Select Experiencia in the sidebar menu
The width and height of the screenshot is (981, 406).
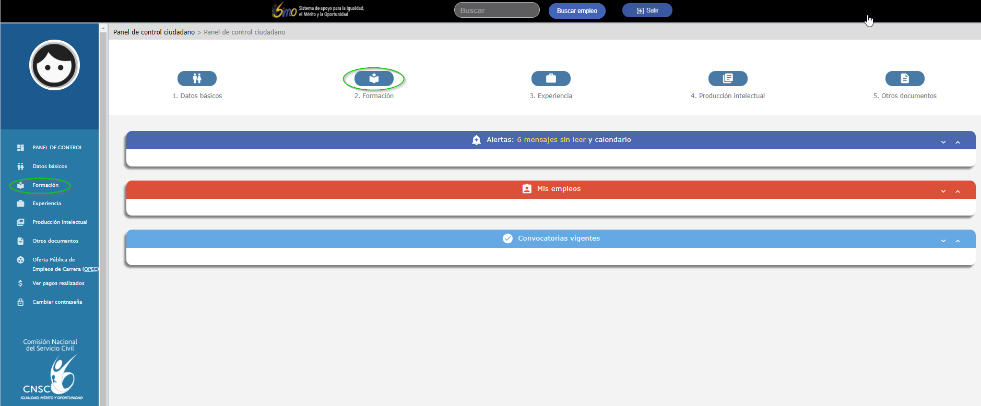46,204
